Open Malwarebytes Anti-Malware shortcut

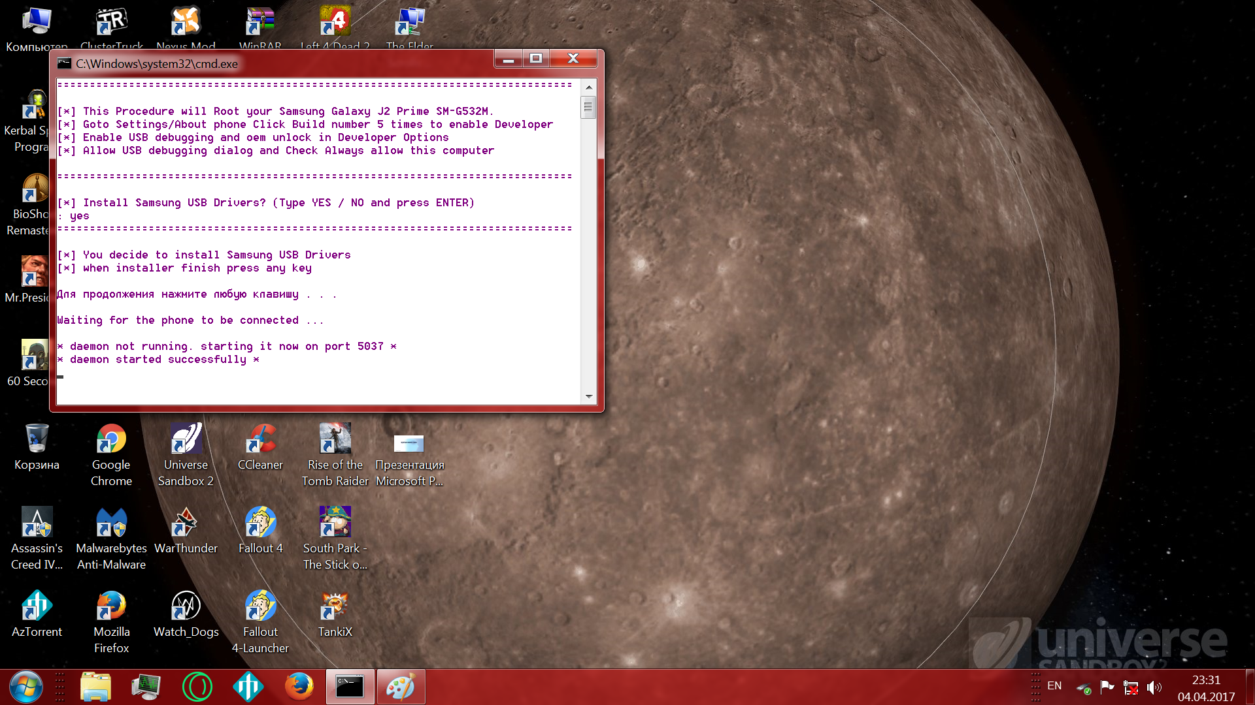(x=111, y=539)
